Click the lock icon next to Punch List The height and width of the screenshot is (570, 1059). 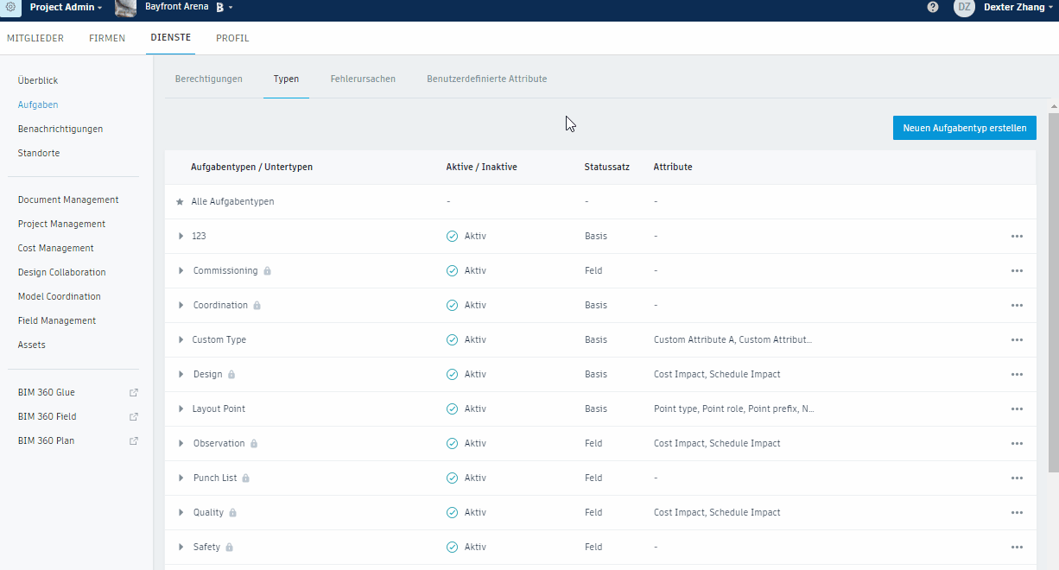click(x=246, y=478)
